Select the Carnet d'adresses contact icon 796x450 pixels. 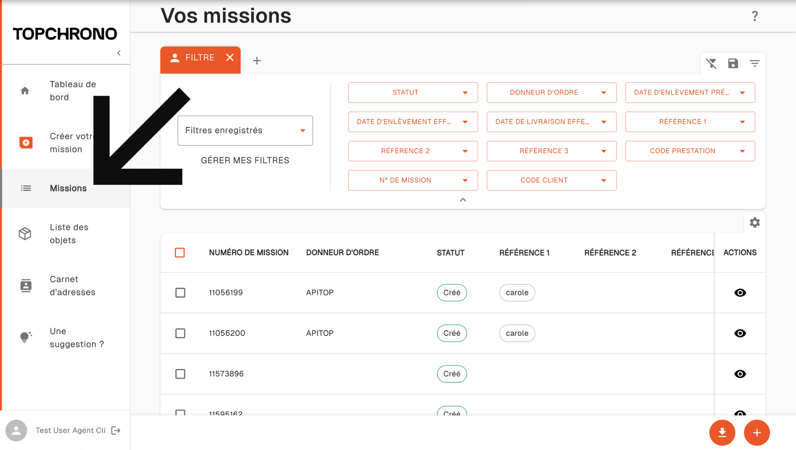pyautogui.click(x=25, y=285)
